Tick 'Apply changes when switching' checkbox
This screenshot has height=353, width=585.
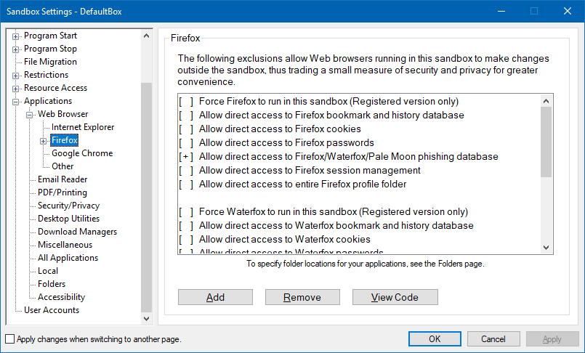click(x=9, y=339)
